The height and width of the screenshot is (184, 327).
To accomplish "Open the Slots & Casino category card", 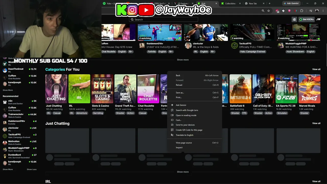I will (102, 89).
